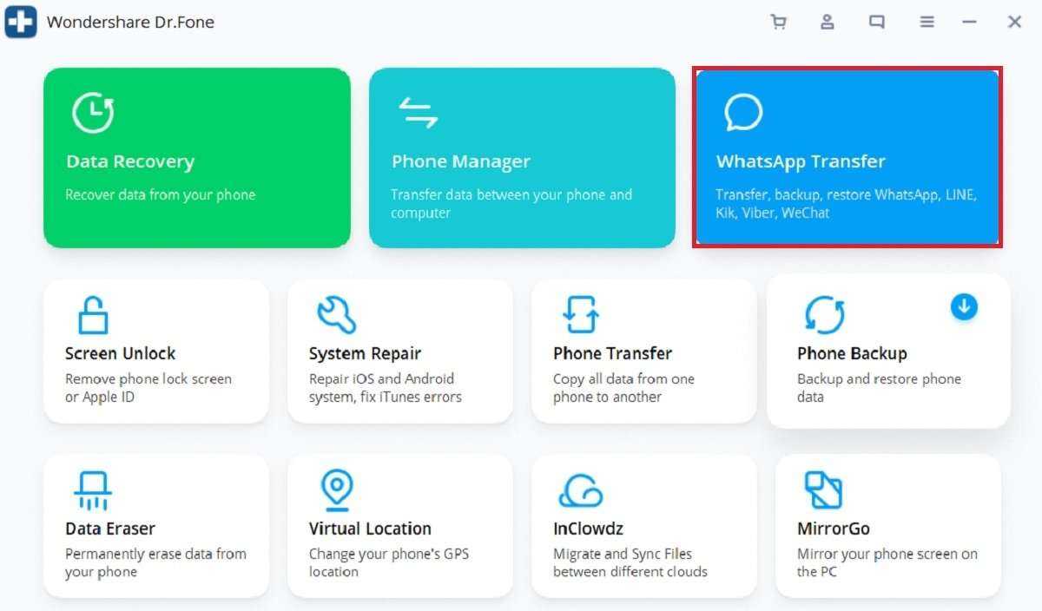Click the Phone Backup sync icon

pos(824,315)
